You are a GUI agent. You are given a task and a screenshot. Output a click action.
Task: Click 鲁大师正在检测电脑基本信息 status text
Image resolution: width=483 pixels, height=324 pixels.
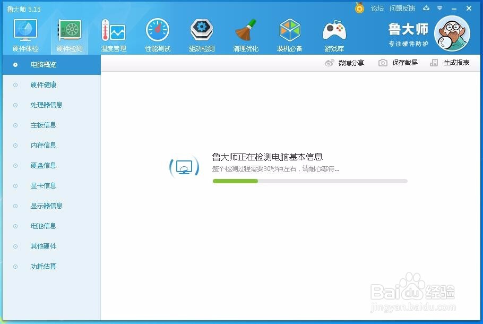click(x=267, y=157)
